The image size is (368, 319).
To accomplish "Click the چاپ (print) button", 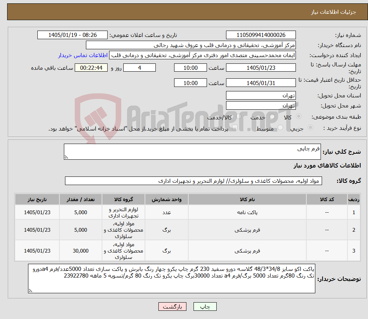I will tap(205, 307).
